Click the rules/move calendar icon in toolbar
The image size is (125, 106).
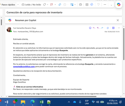72,4
